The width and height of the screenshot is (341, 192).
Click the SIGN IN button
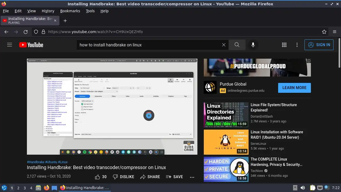[319, 45]
